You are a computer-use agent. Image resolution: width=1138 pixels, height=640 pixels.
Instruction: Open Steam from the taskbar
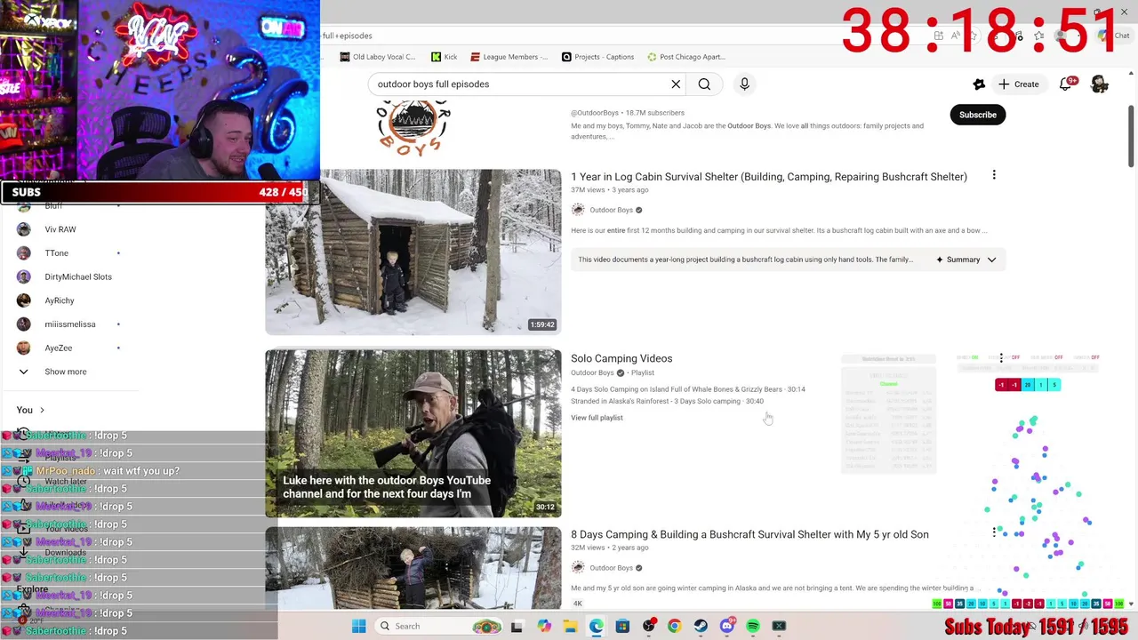701,626
